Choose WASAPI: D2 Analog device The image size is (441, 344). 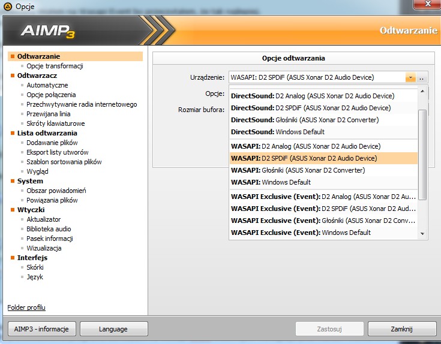point(323,146)
